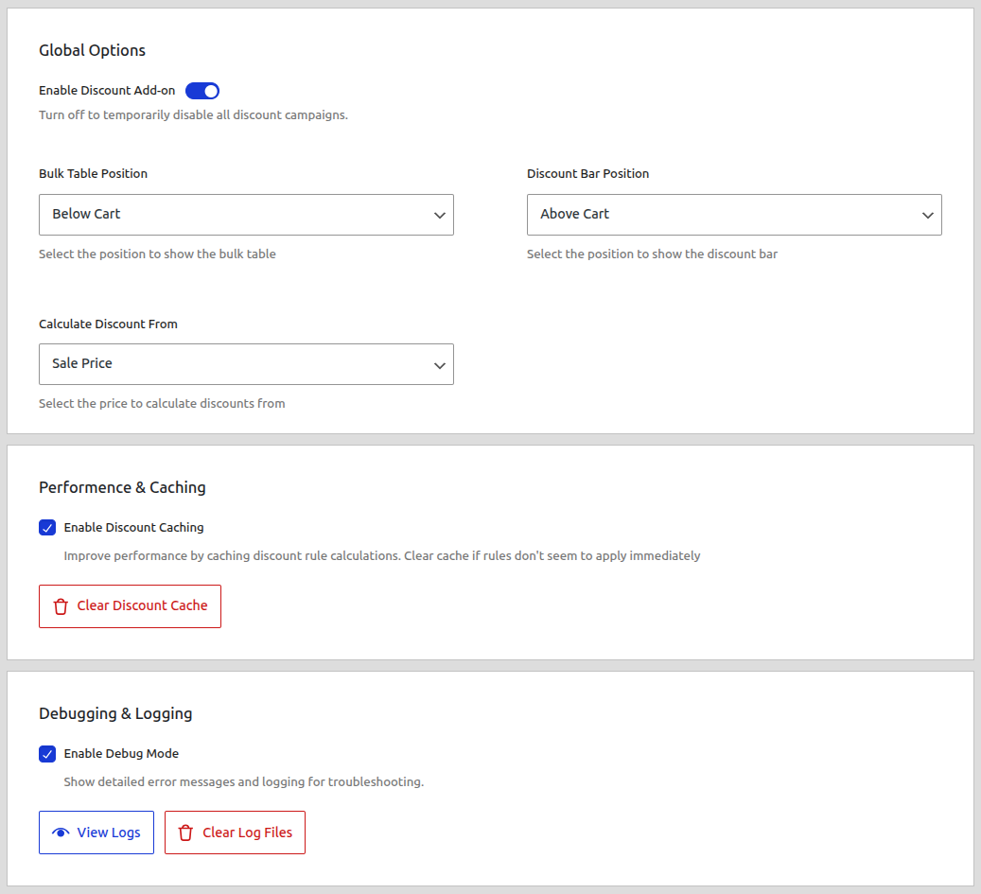This screenshot has height=894, width=981.
Task: Uncheck Enable Debug Mode
Action: click(47, 753)
